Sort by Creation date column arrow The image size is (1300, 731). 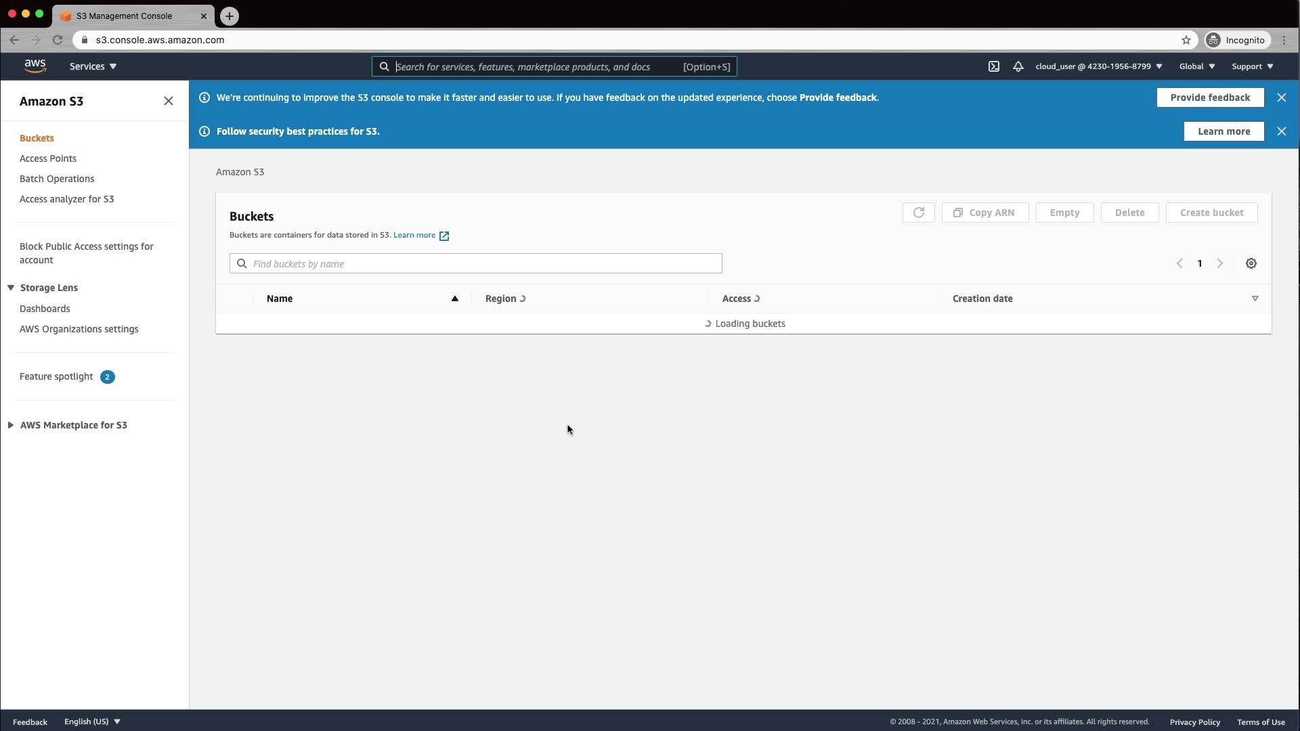point(1255,298)
